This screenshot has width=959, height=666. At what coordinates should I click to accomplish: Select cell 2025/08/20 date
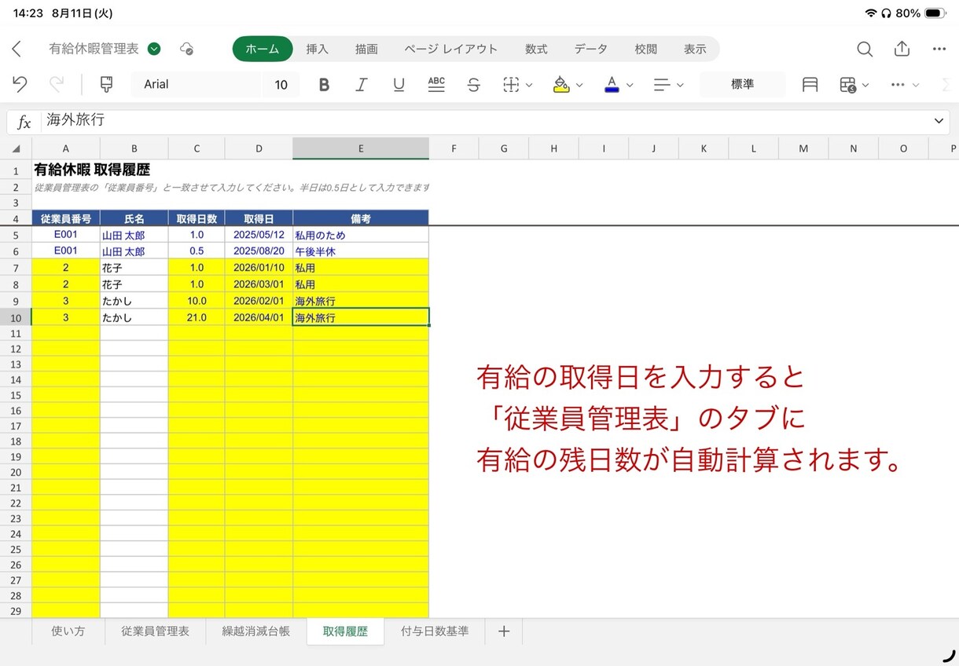tap(259, 251)
